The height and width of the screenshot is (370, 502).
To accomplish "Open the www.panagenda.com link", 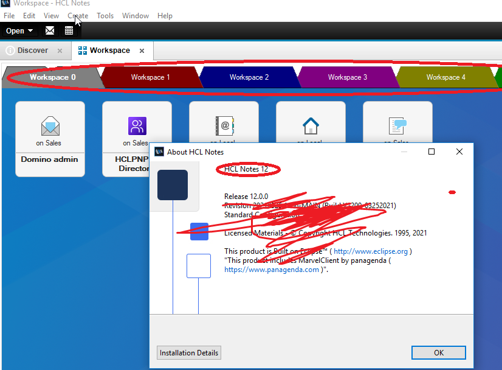I will tap(272, 270).
